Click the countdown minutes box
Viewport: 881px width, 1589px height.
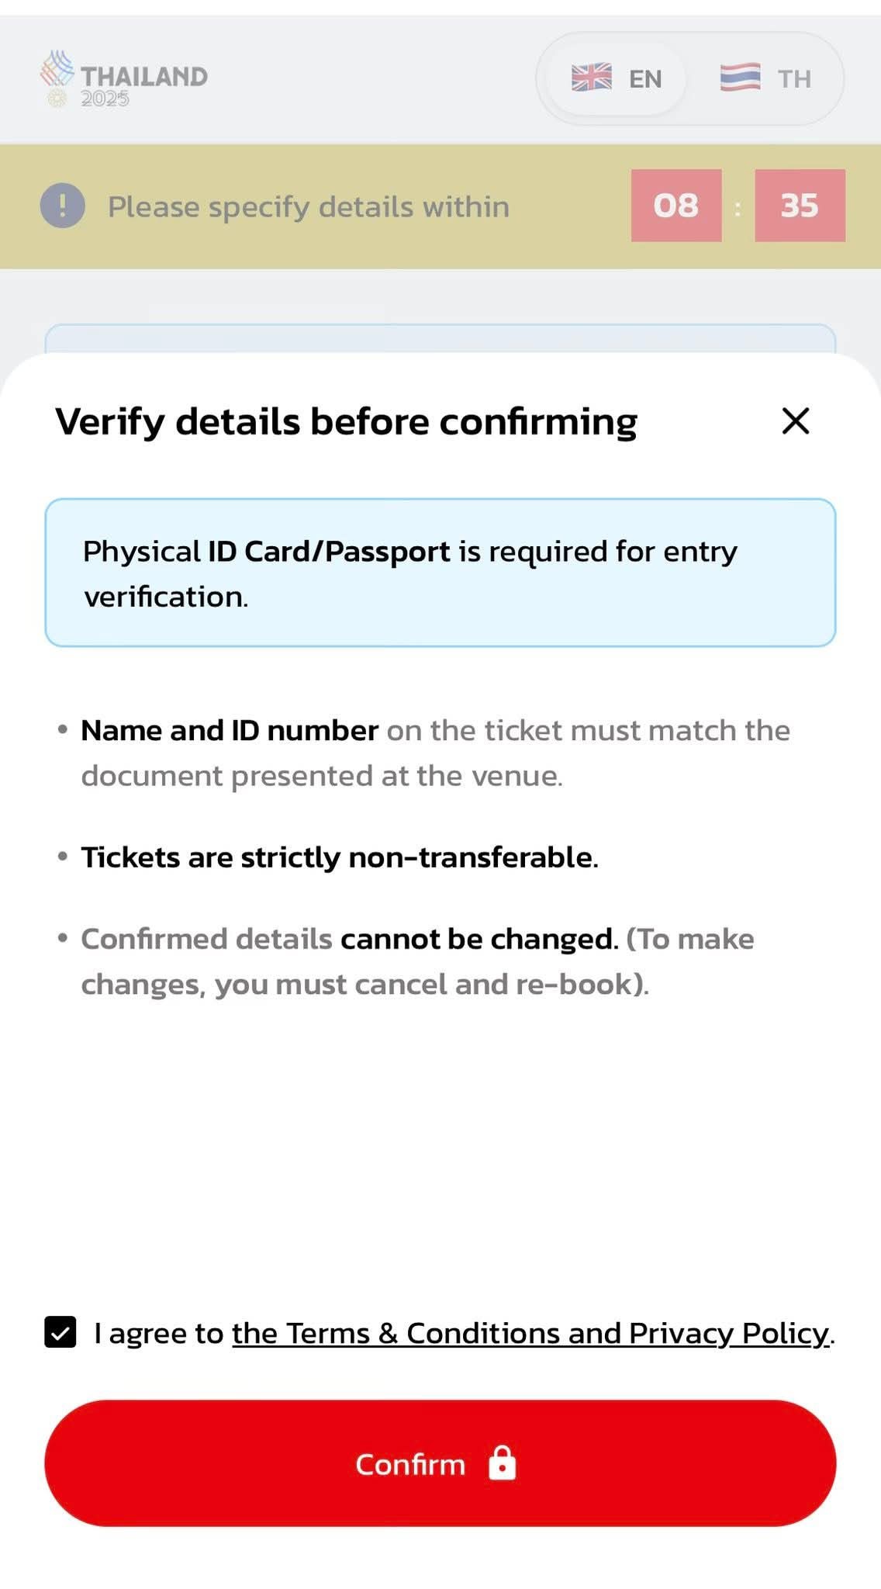(x=676, y=206)
